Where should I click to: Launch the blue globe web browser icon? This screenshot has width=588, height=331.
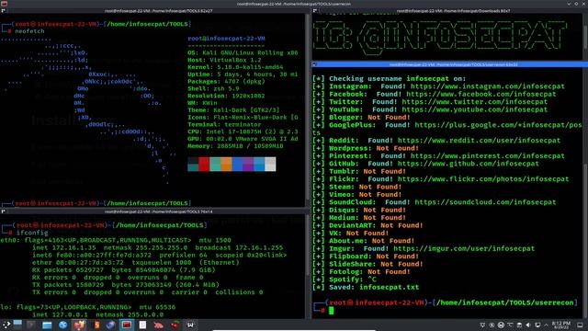pos(62,325)
